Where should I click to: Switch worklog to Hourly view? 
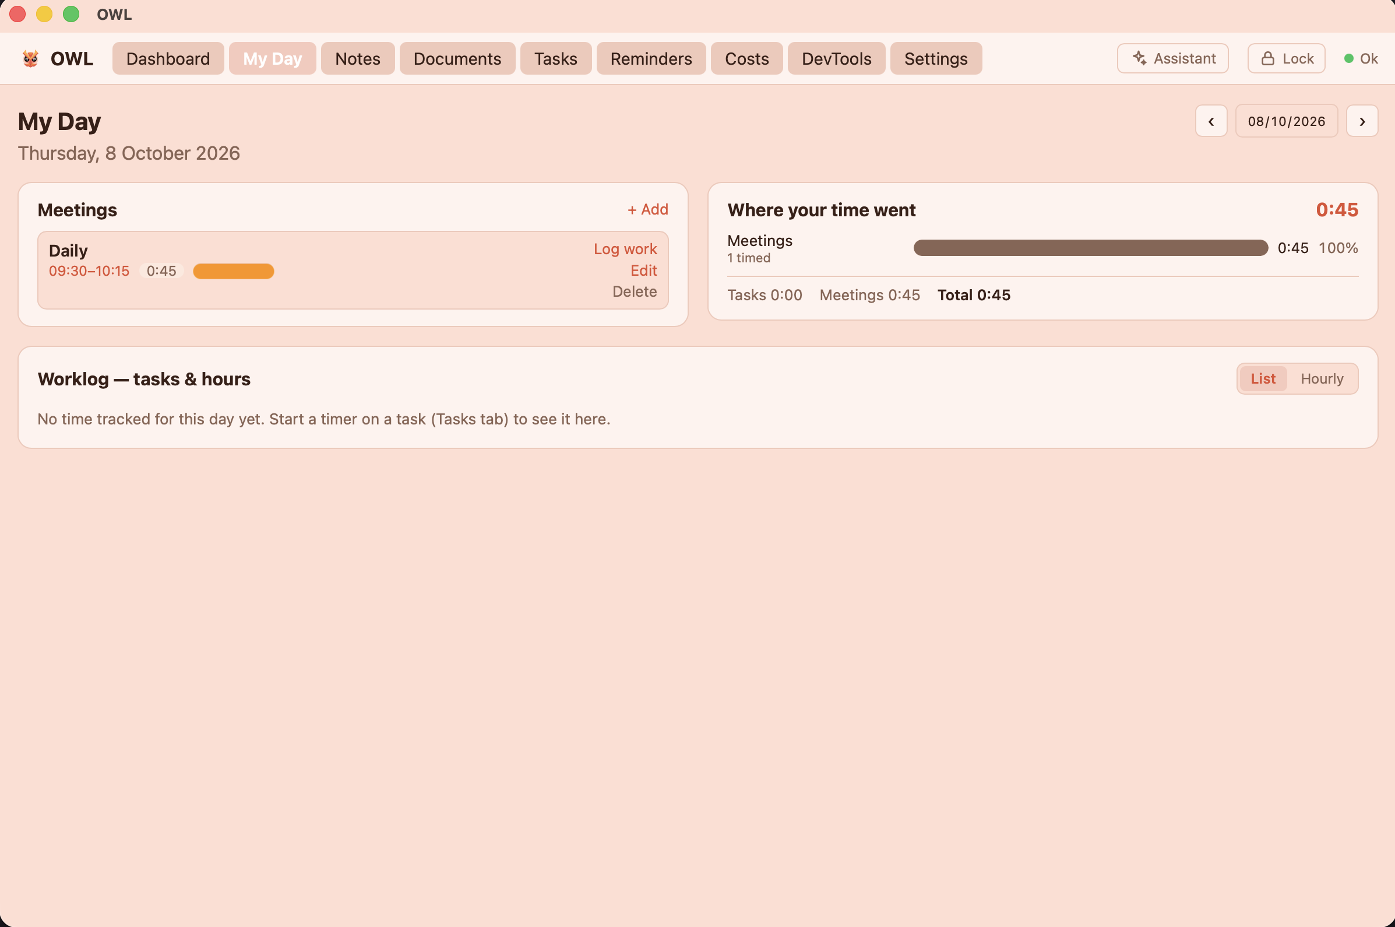1322,378
